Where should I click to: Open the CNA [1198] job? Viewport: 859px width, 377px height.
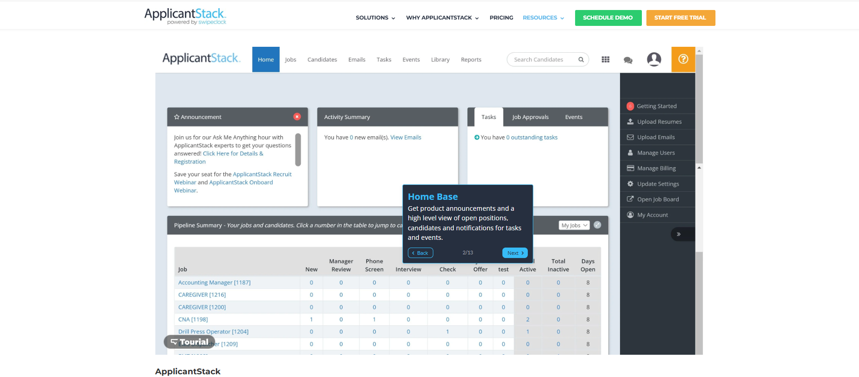tap(193, 319)
